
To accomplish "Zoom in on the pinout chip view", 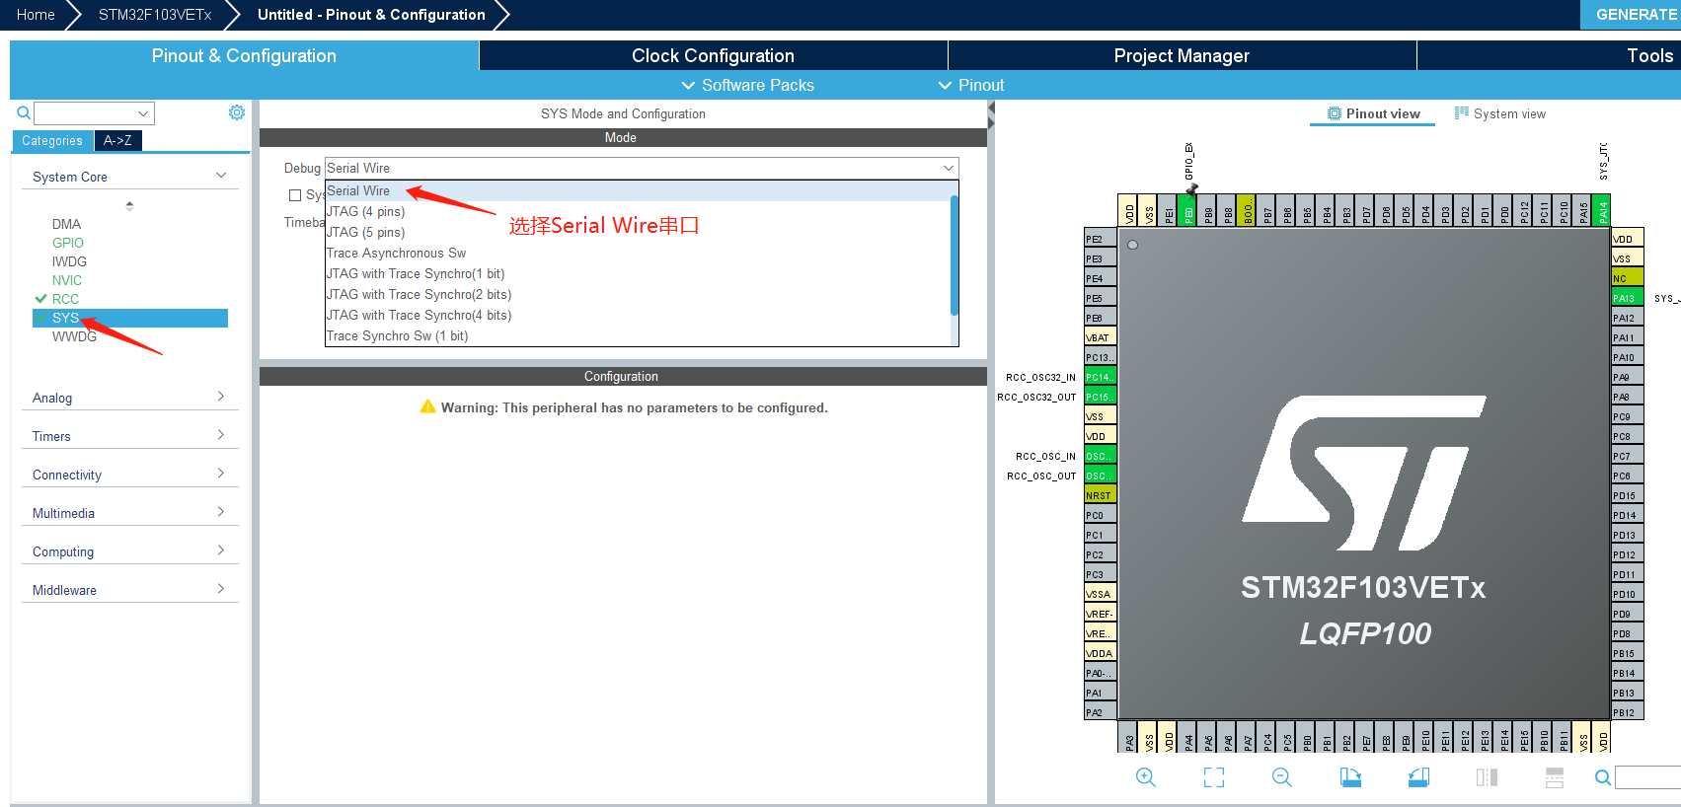I will 1145,777.
